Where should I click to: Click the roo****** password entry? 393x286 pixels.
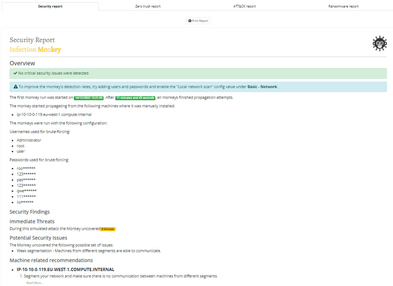26,168
